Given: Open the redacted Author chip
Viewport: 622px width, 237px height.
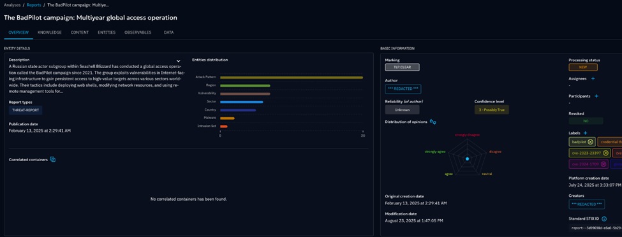Looking at the screenshot, I should point(403,89).
